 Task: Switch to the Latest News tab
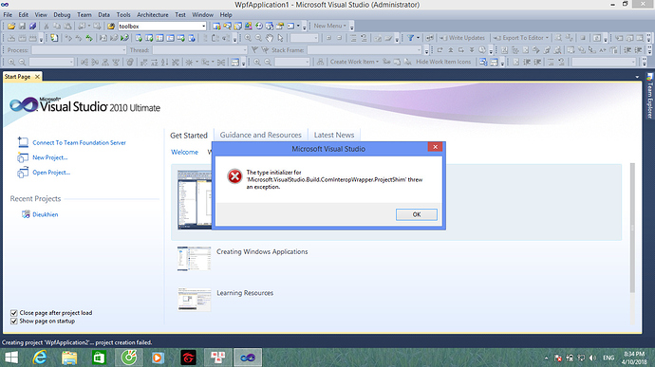[334, 135]
